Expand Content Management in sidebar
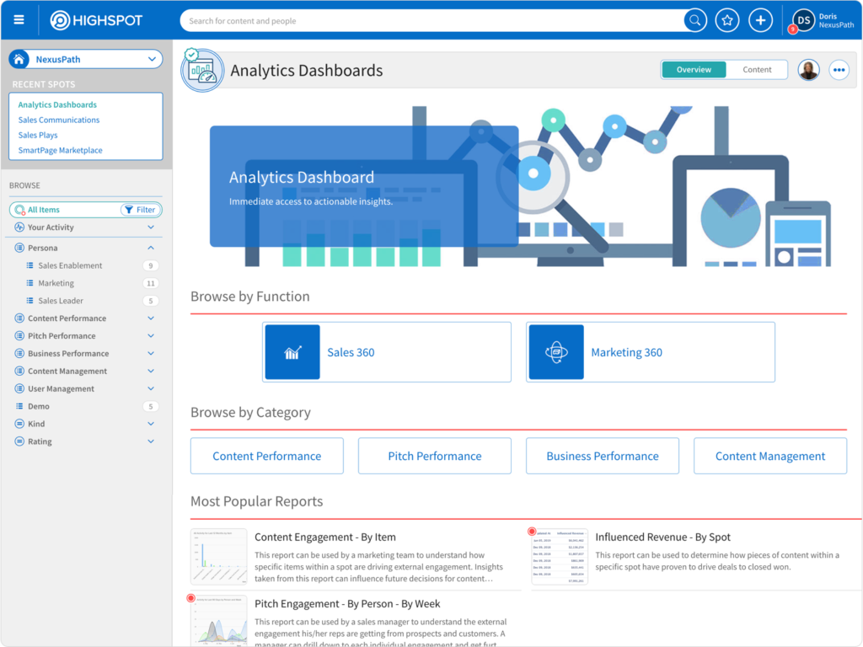Viewport: 863px width, 647px height. pyautogui.click(x=151, y=371)
